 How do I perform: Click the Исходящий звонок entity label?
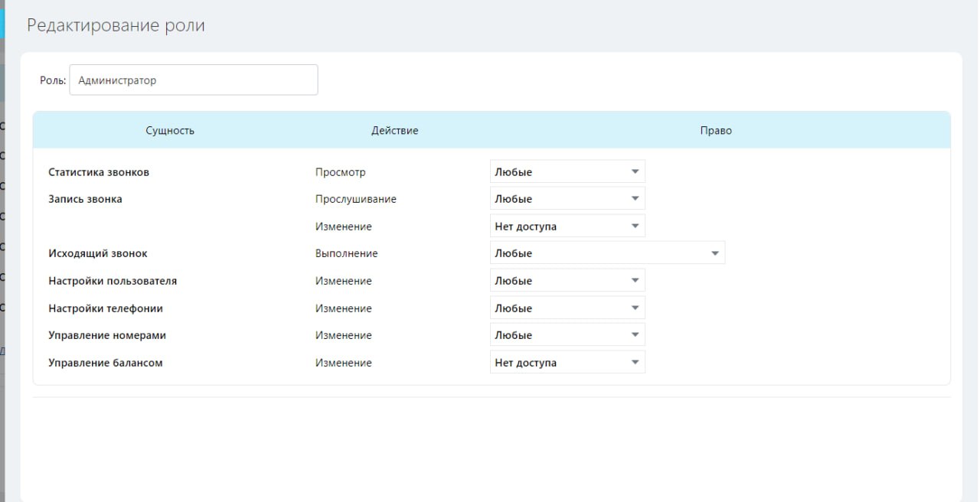tap(98, 253)
